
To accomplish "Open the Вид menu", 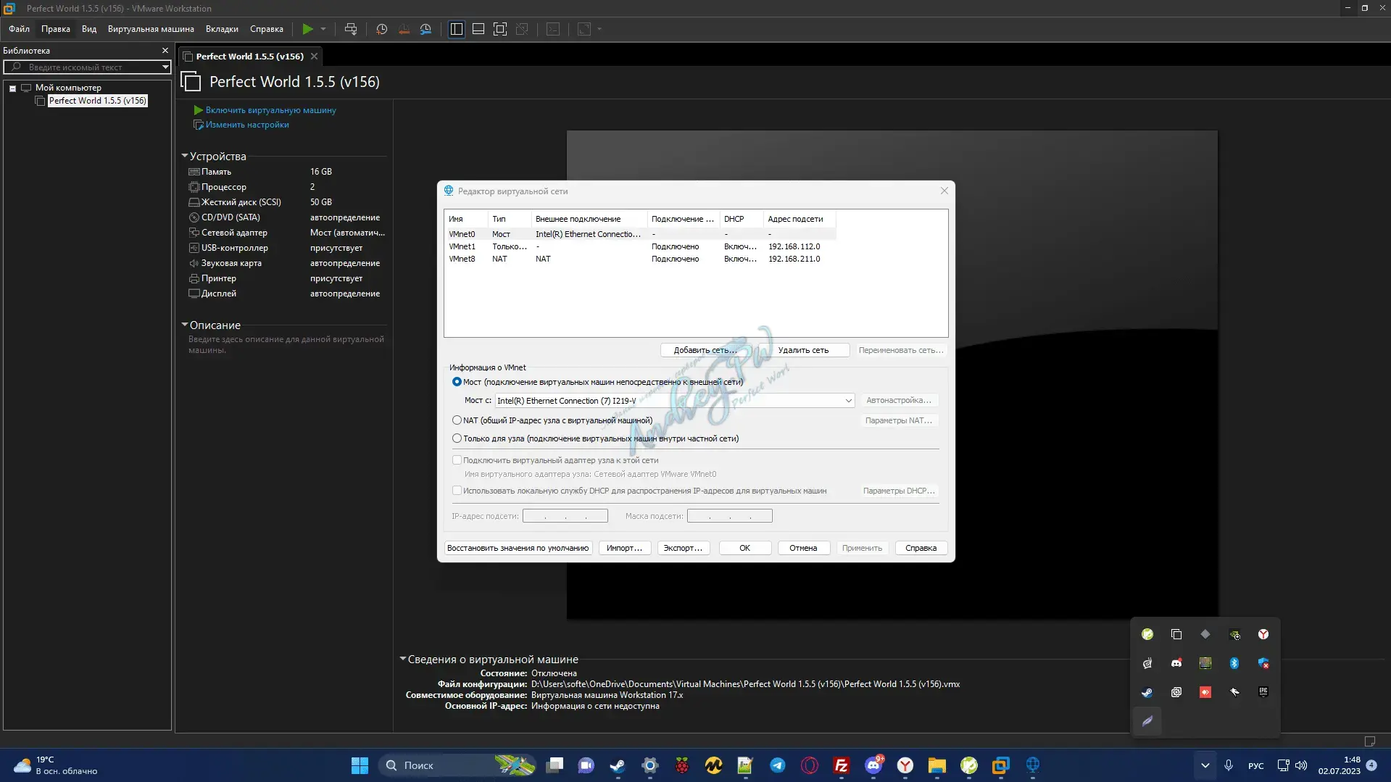I will pyautogui.click(x=89, y=29).
